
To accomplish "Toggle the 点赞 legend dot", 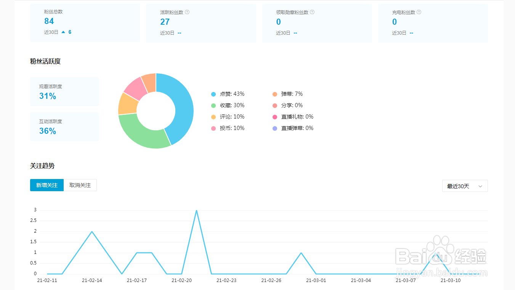I will (213, 94).
